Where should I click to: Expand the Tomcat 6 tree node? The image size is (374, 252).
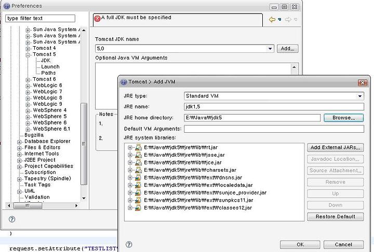[x=28, y=80]
